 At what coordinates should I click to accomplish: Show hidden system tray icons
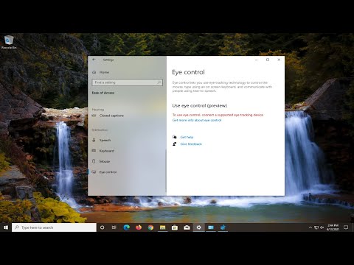click(x=310, y=227)
